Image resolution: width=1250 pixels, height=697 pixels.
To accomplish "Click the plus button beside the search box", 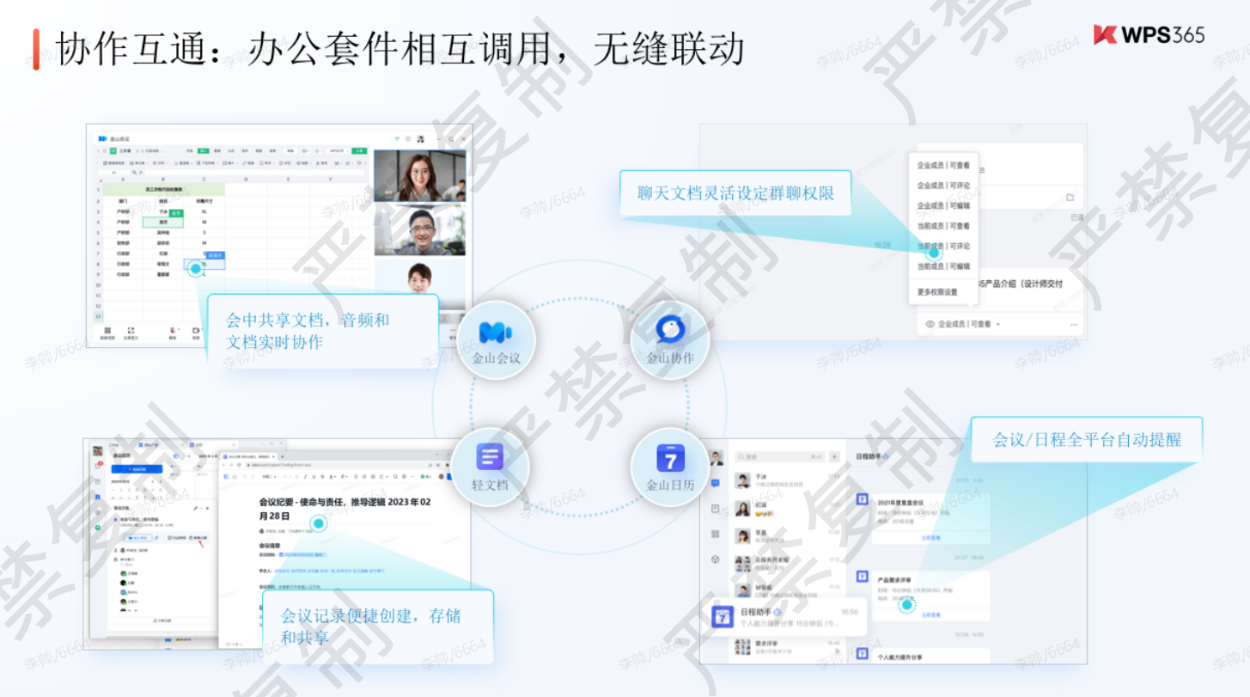I will 833,456.
